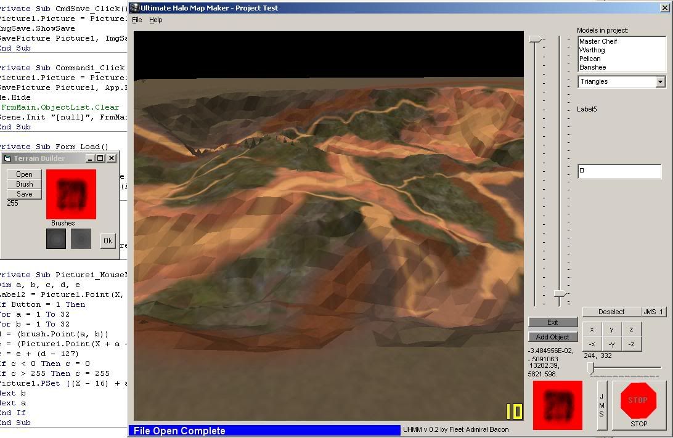The width and height of the screenshot is (673, 438).
Task: Click the horizontal slider handle below 244, 332
Action: click(591, 368)
